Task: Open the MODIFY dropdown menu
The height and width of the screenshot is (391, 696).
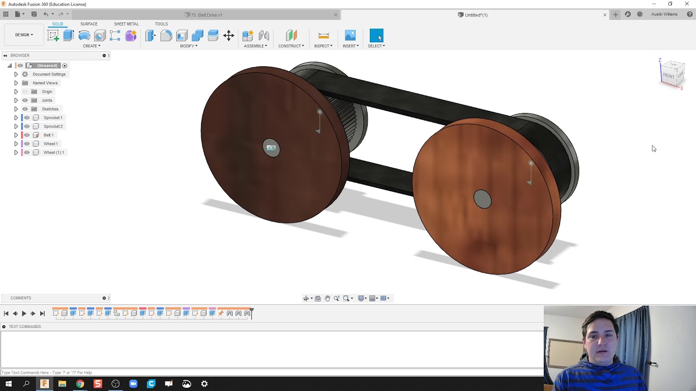Action: click(x=189, y=46)
